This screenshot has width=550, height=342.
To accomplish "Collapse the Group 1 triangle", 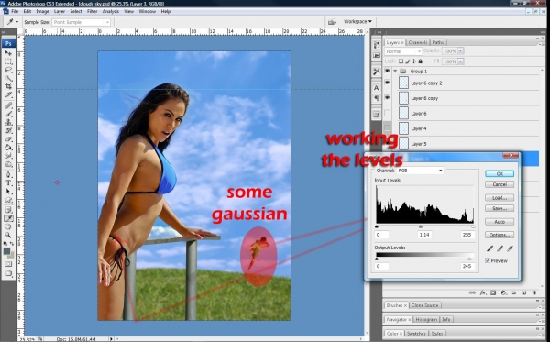I will pos(395,72).
